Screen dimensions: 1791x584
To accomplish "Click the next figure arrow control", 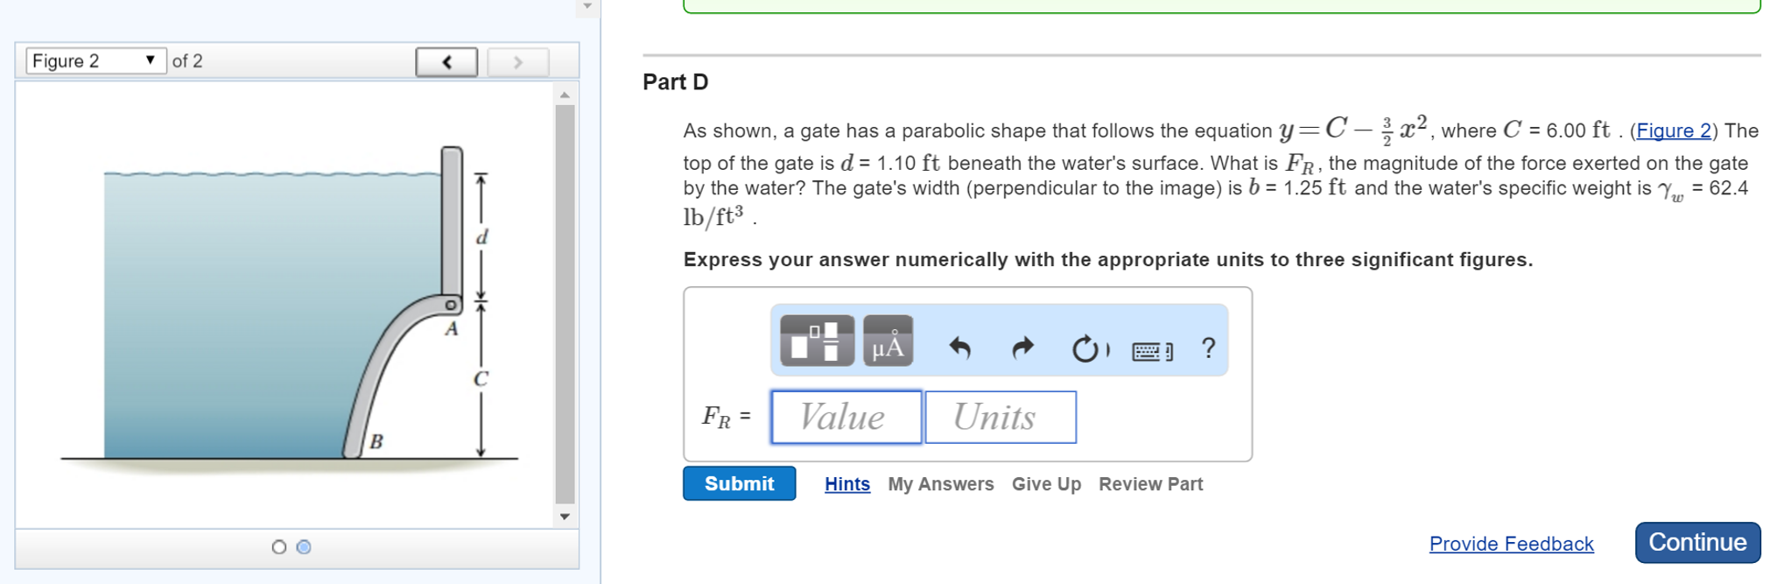I will (x=518, y=61).
